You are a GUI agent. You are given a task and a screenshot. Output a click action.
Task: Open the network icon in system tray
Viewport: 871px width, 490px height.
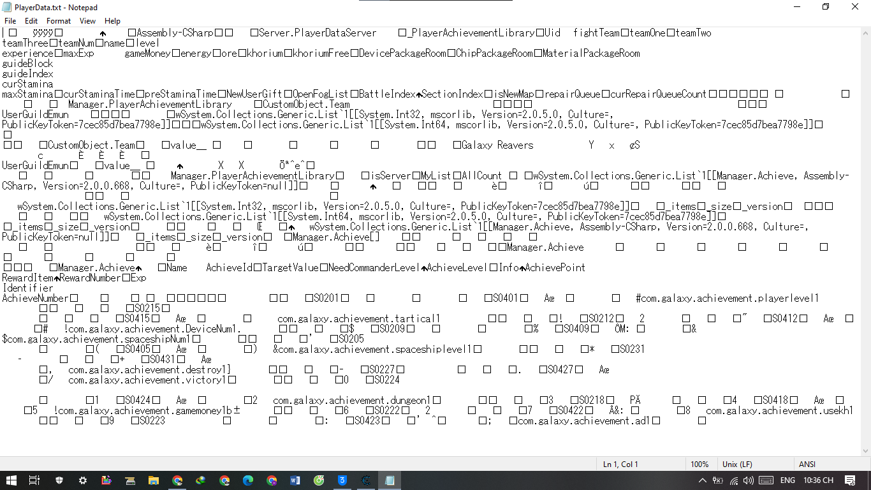click(x=734, y=480)
